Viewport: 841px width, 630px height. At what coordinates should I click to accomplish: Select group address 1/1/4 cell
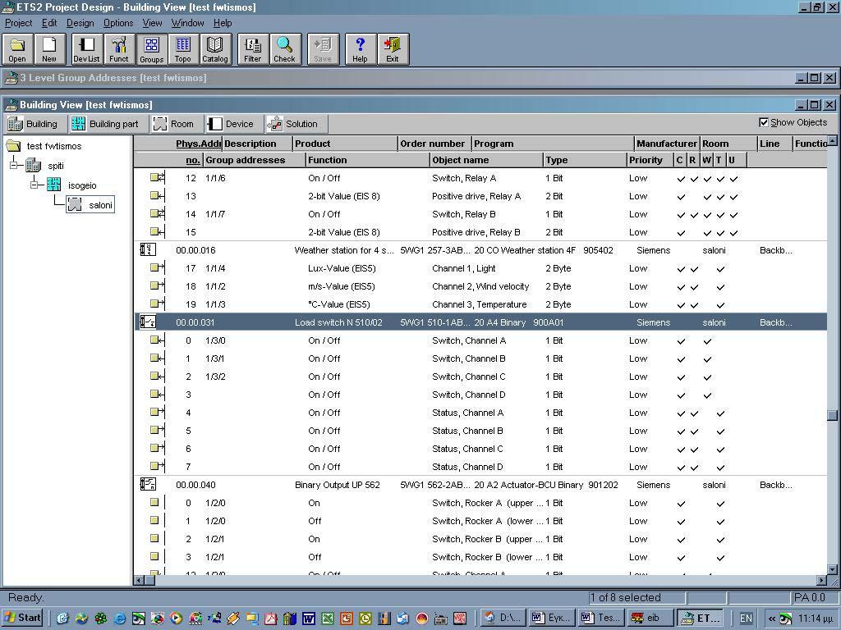pyautogui.click(x=215, y=268)
